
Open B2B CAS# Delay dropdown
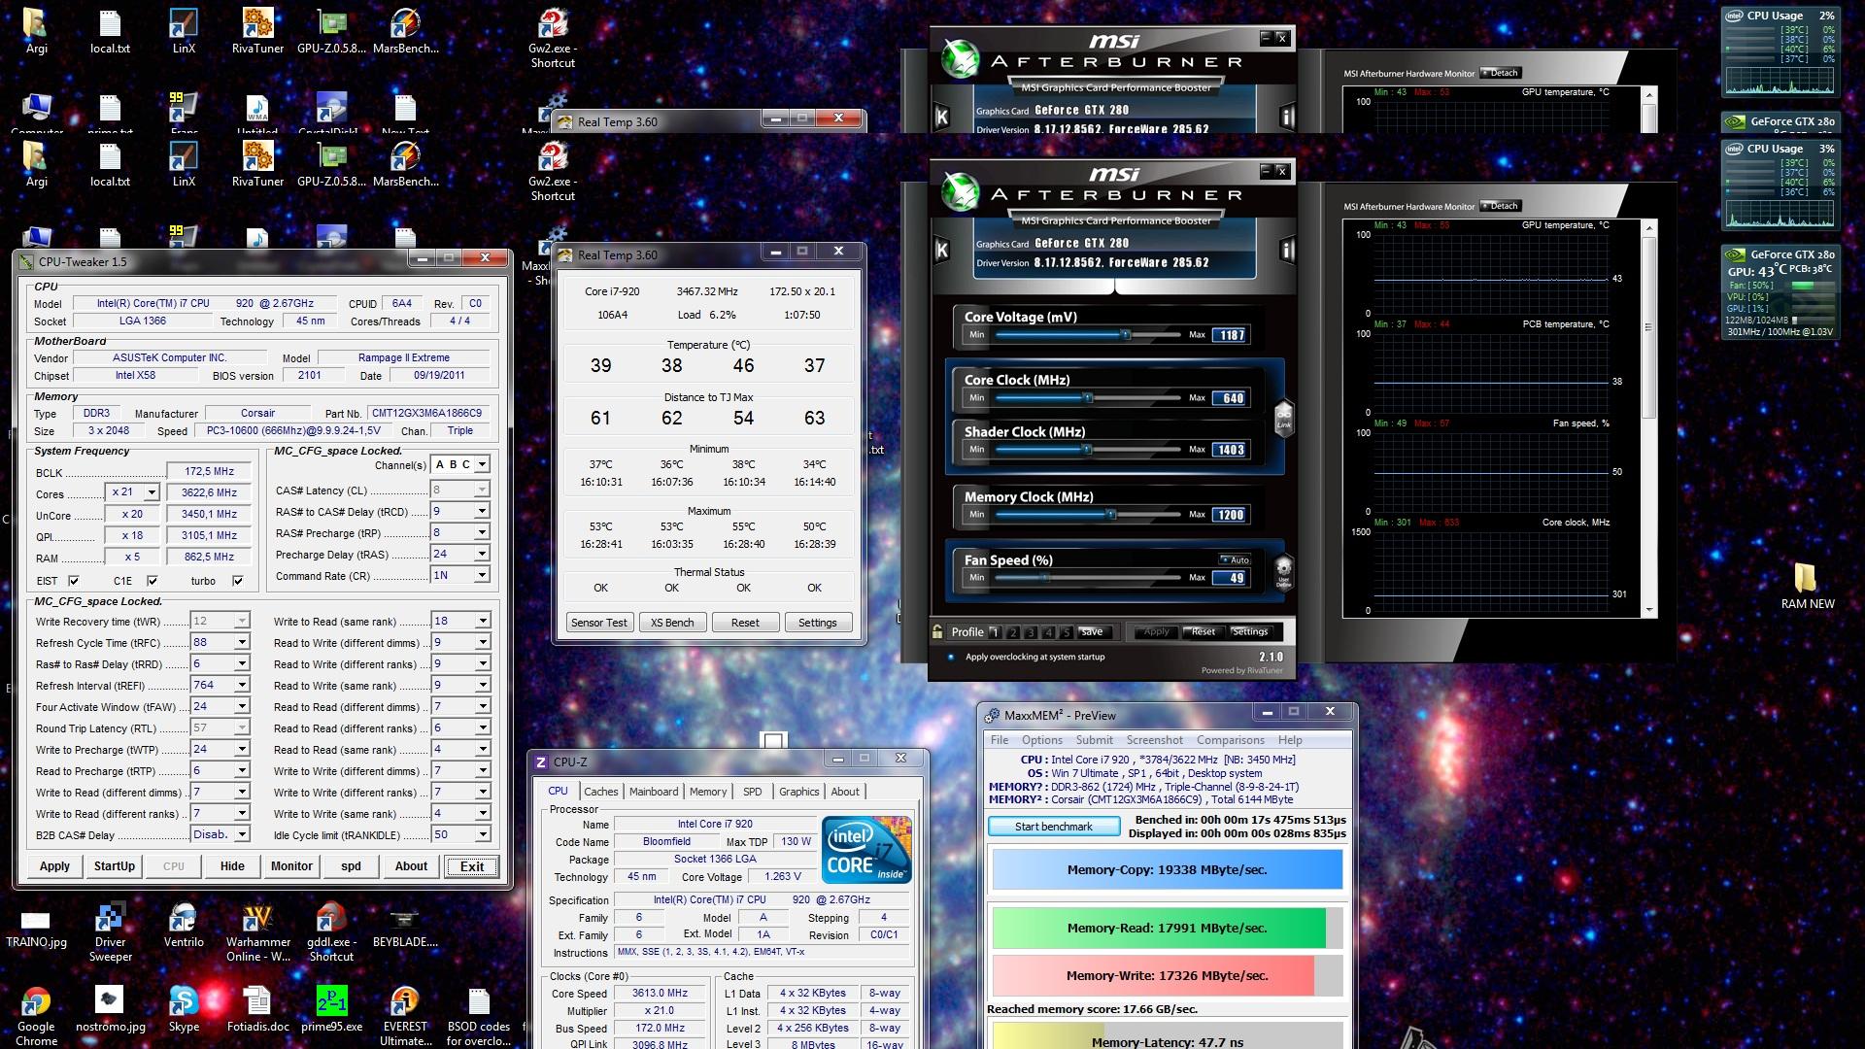pos(242,834)
